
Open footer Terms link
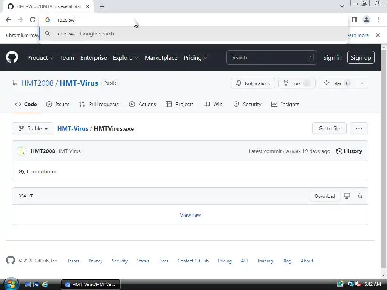click(73, 261)
